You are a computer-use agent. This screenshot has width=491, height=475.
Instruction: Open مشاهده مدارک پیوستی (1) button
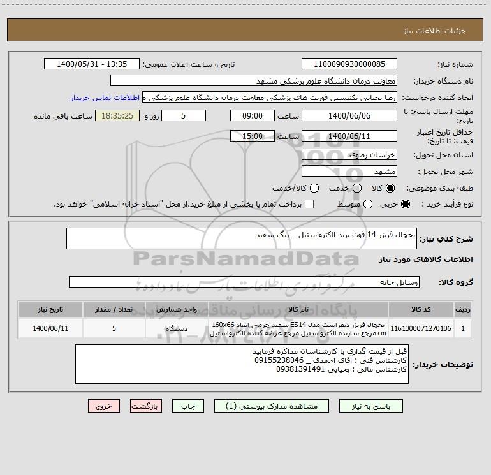[272, 406]
